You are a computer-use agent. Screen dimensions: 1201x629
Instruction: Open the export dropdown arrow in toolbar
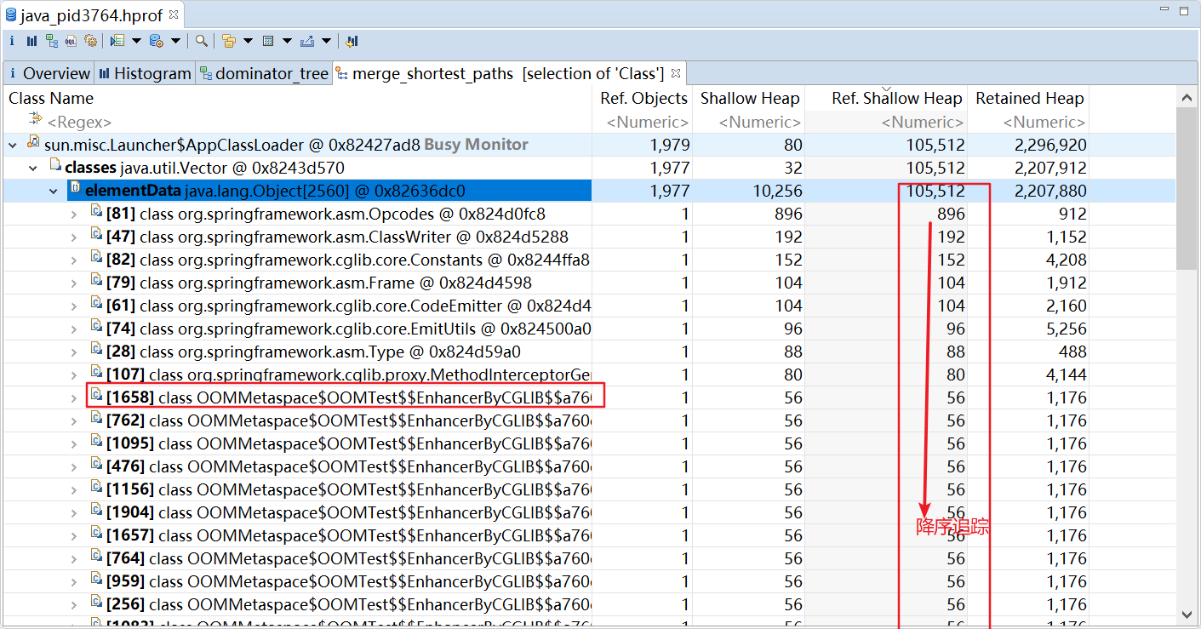327,40
